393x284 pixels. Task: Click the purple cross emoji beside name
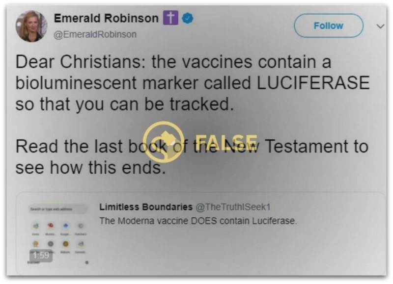click(170, 18)
